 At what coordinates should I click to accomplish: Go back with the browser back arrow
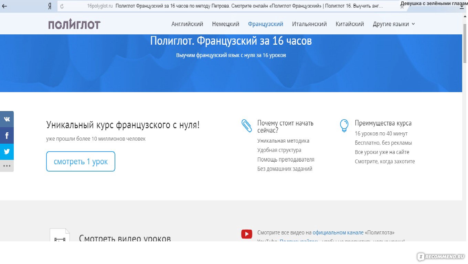click(4, 6)
